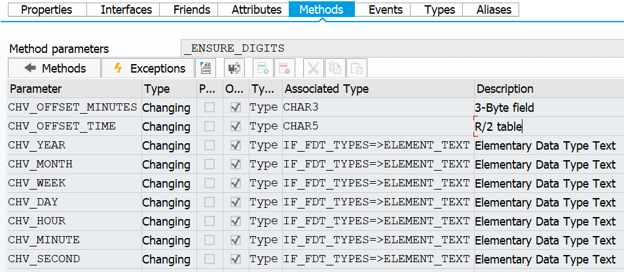Click the _ENSURE_DIGITS method name field

pos(402,48)
